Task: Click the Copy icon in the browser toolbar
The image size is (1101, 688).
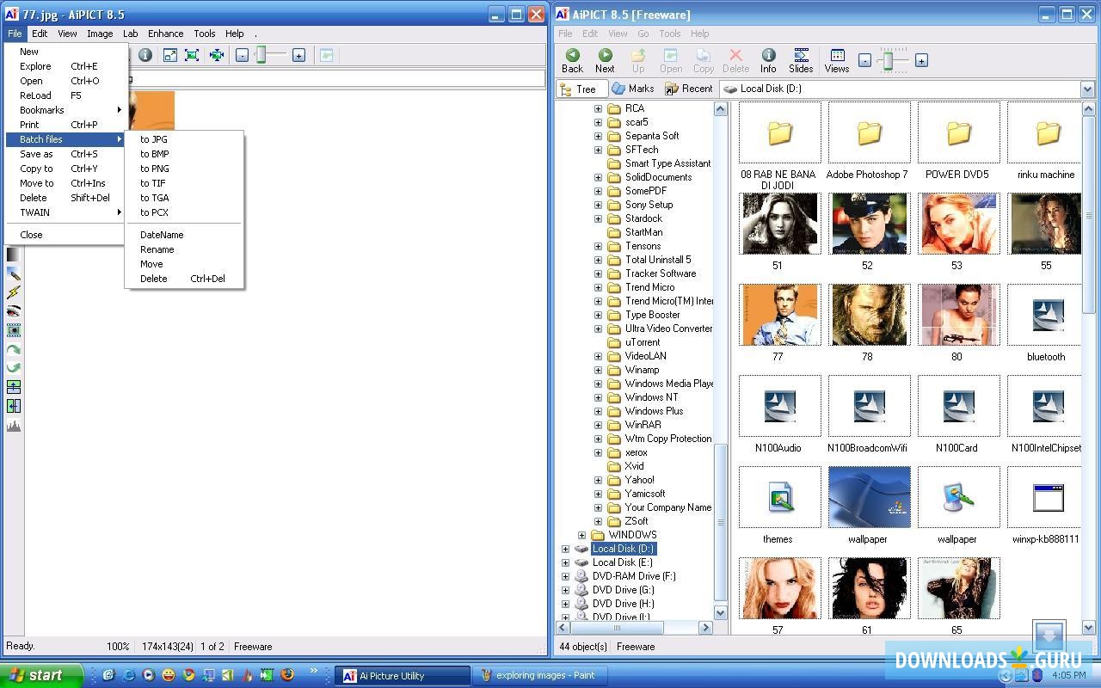Action: click(x=704, y=60)
